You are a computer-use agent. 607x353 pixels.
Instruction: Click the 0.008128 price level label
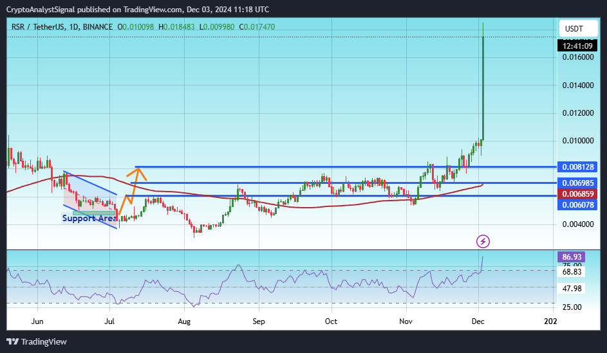point(577,167)
